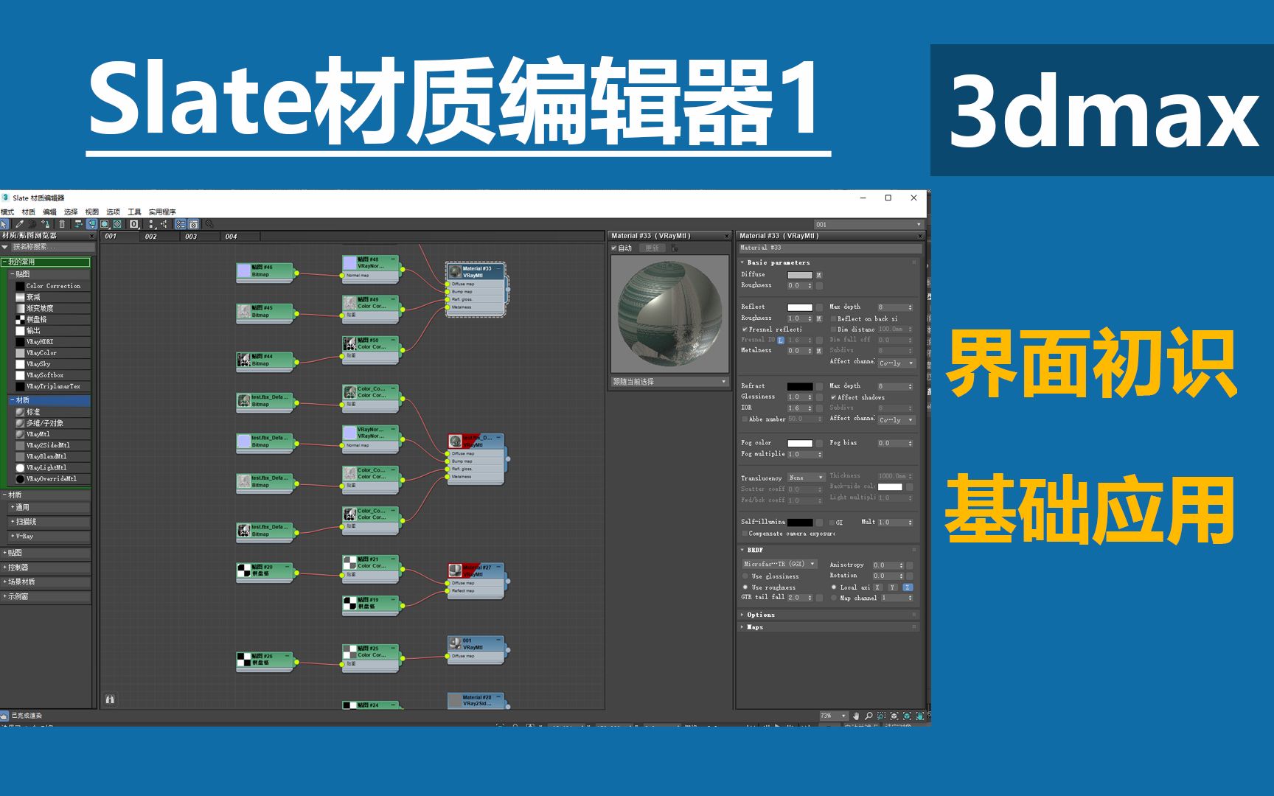Select the arrow Select tool in toolbar

click(4, 224)
